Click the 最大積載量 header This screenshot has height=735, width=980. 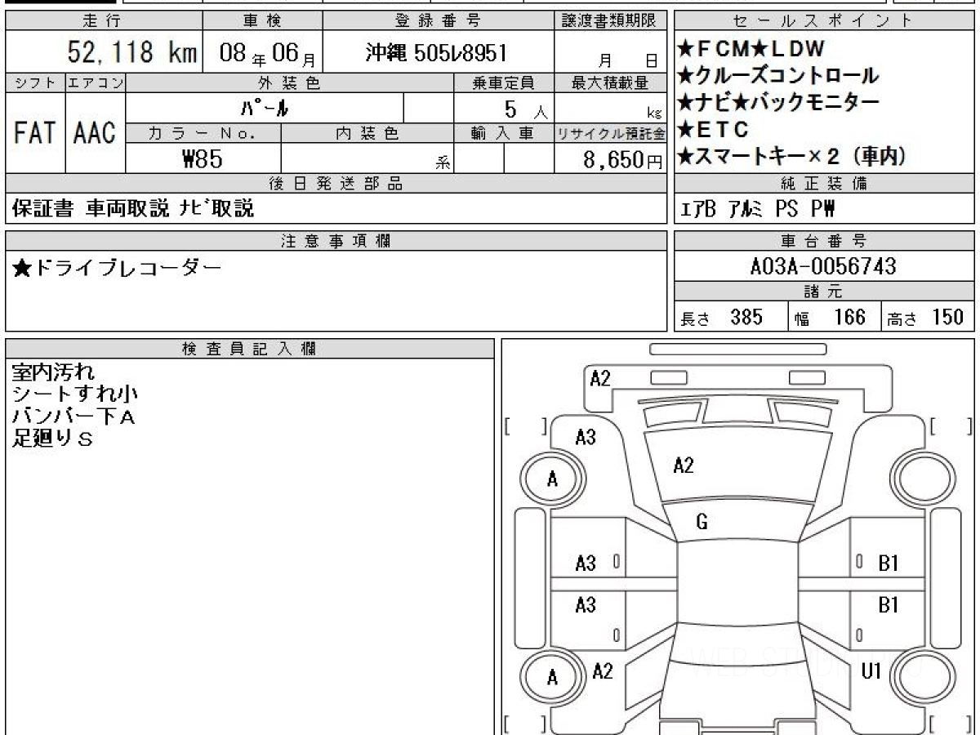(612, 82)
